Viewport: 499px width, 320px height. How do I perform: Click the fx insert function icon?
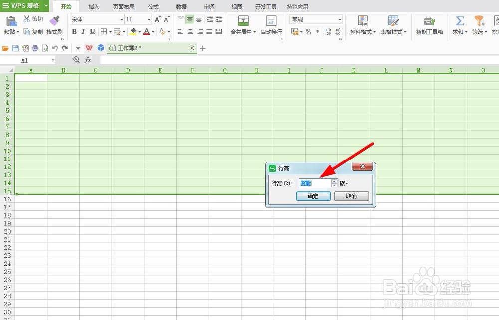88,60
